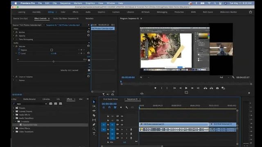Select the Ripple Edit tool

94,111
